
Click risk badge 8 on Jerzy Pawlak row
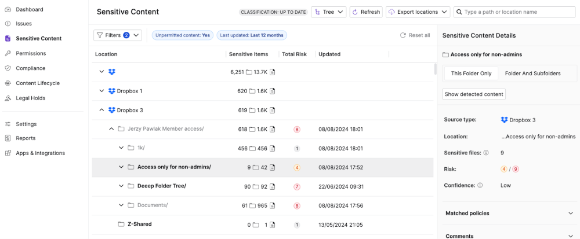(x=296, y=130)
